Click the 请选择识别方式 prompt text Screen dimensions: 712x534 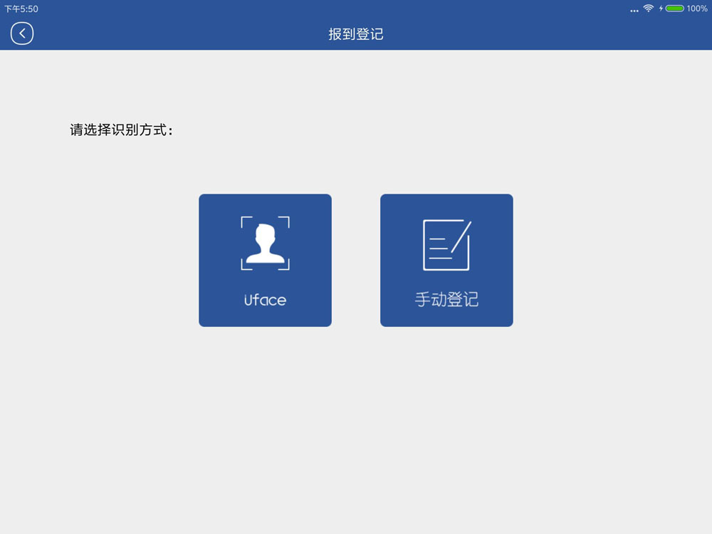122,130
